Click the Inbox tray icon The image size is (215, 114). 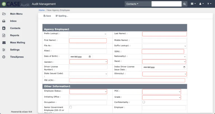pos(4,21)
